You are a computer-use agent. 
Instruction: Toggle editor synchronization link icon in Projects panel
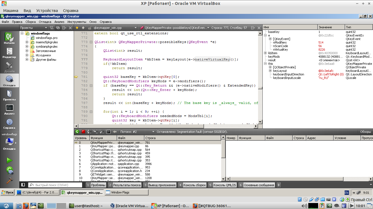coord(58,28)
